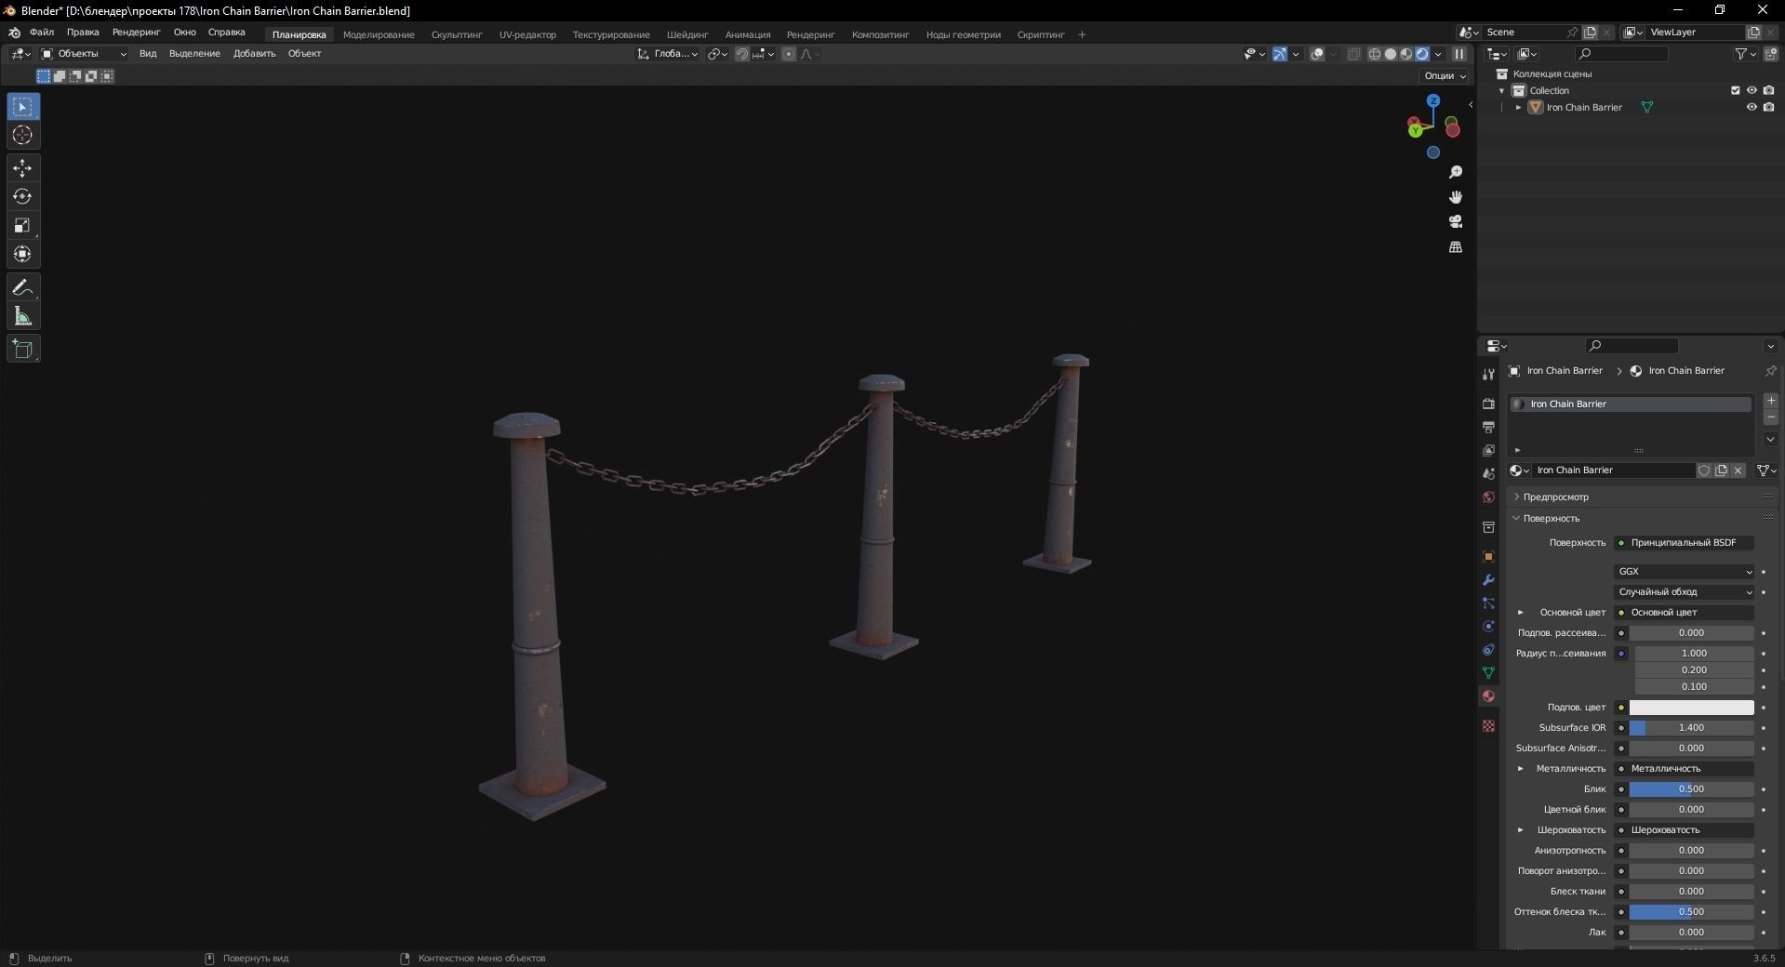The height and width of the screenshot is (967, 1785).
Task: Toggle viewport gizmos display
Action: [x=1280, y=54]
